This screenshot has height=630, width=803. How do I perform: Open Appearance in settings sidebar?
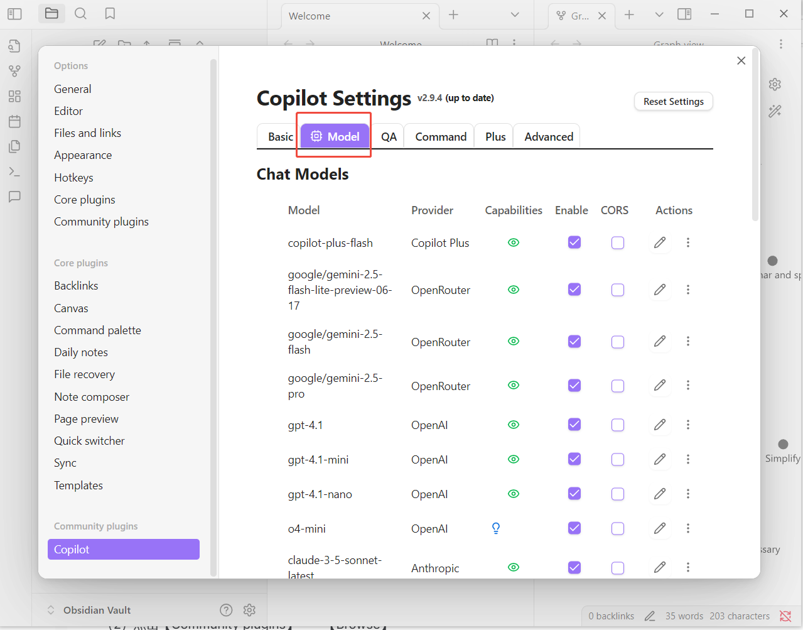coord(83,155)
